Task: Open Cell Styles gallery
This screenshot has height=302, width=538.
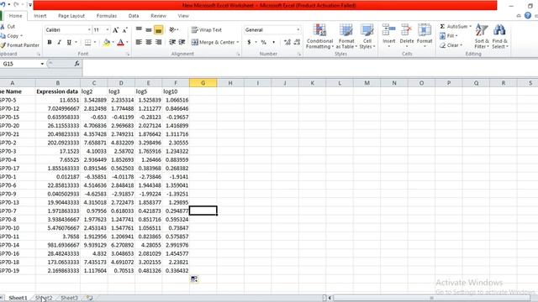Action: coord(367,36)
